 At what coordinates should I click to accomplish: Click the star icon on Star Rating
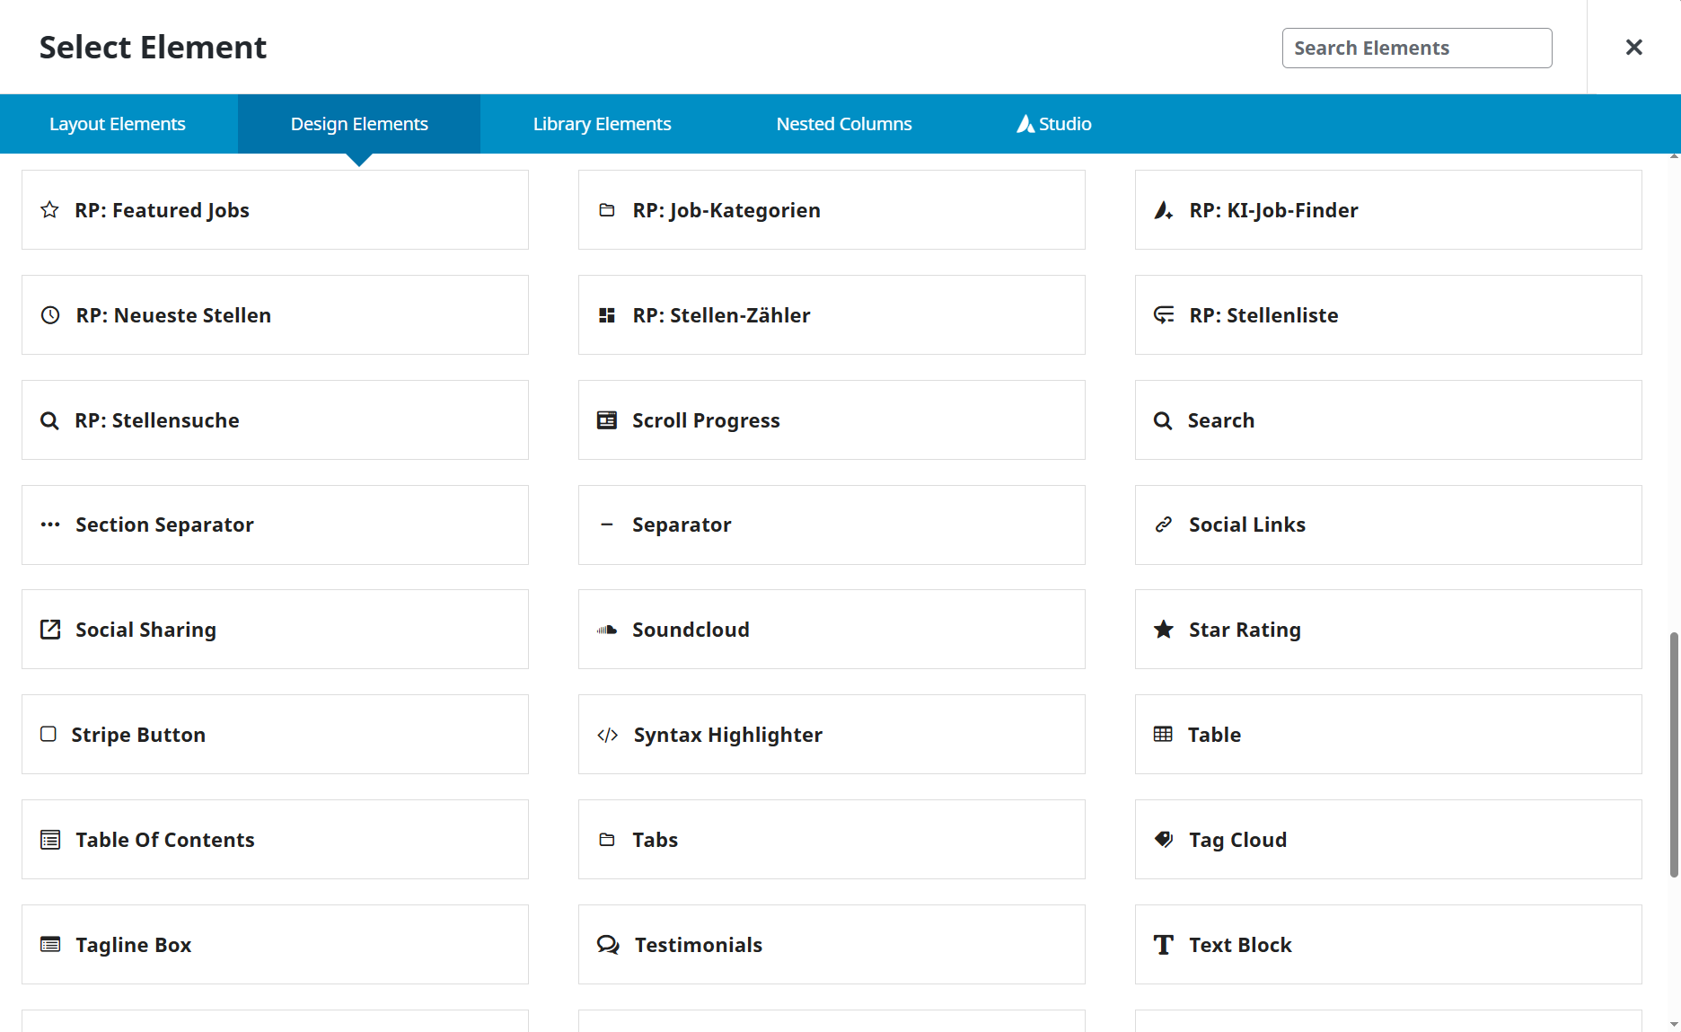(x=1164, y=629)
